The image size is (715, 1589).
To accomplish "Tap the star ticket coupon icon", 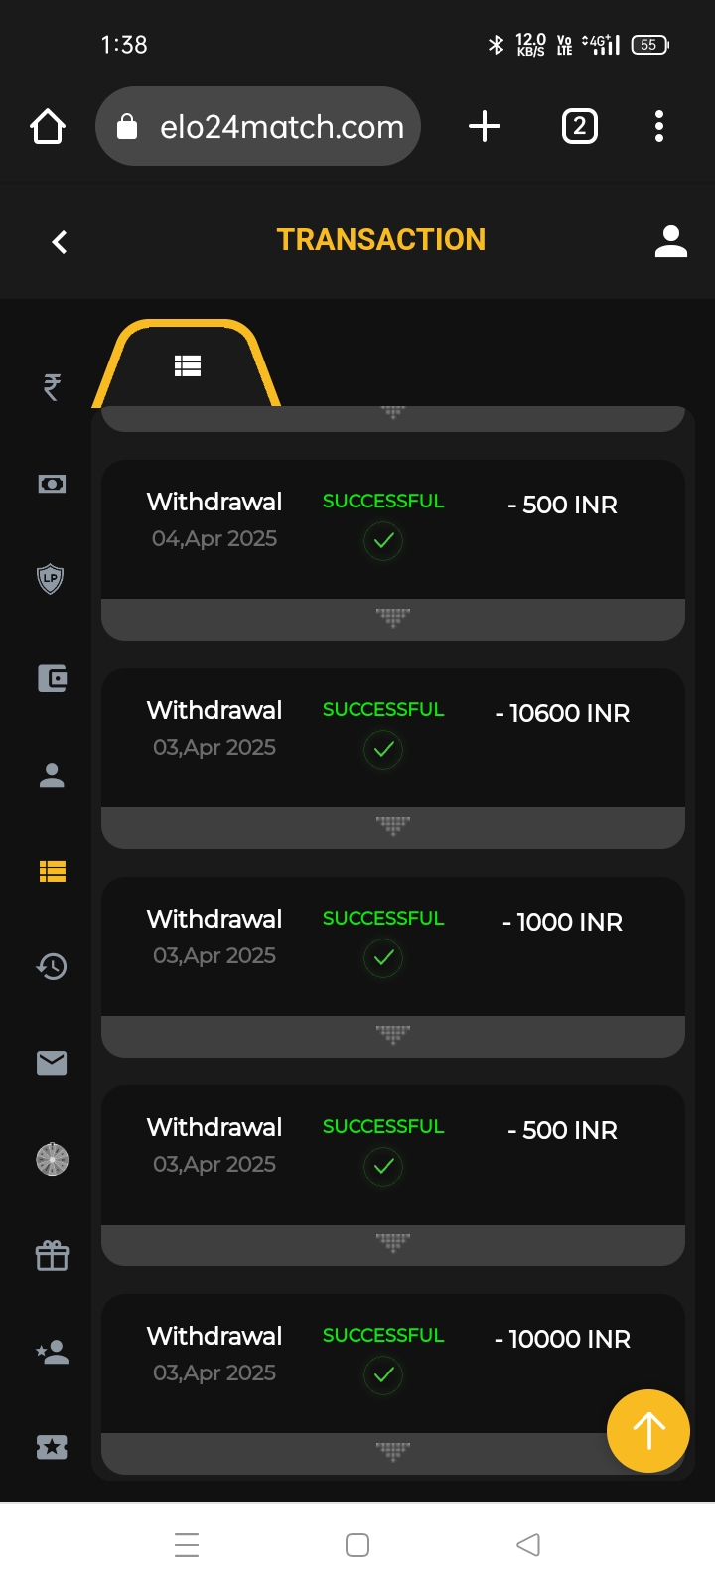I will click(52, 1447).
